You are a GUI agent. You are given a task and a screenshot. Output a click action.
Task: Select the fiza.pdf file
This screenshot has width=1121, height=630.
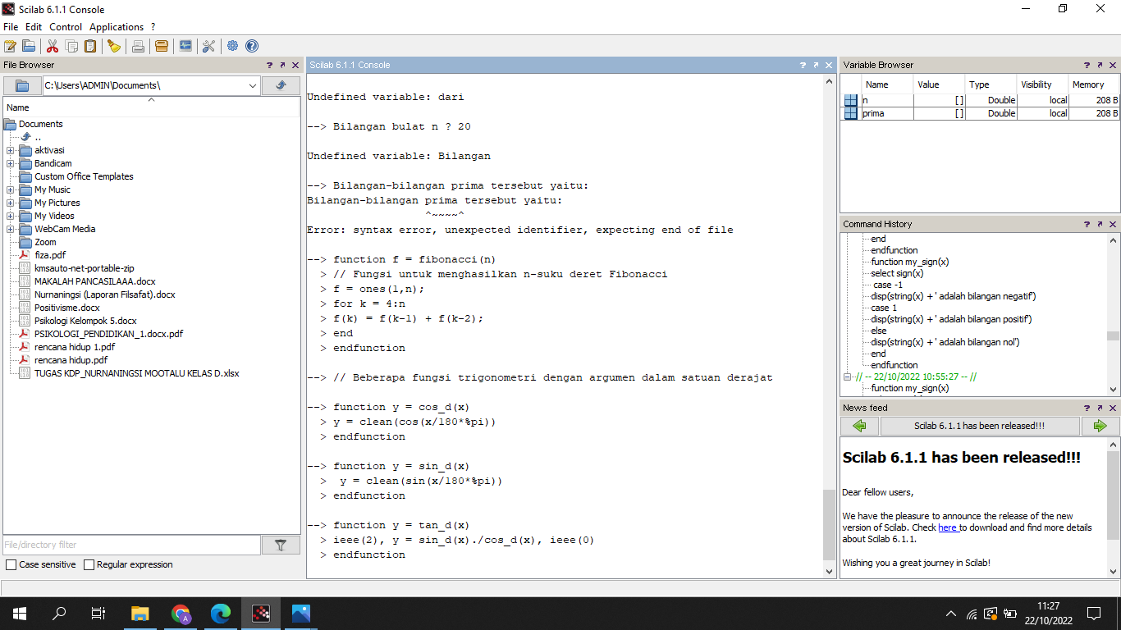click(49, 255)
